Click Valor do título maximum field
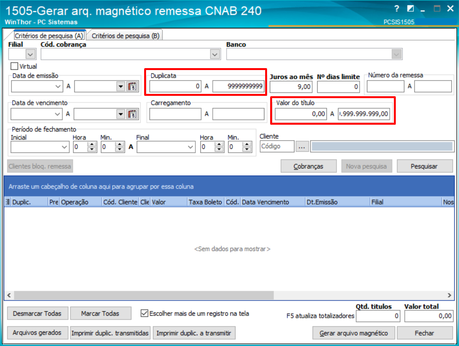This screenshot has width=459, height=346. [x=364, y=114]
